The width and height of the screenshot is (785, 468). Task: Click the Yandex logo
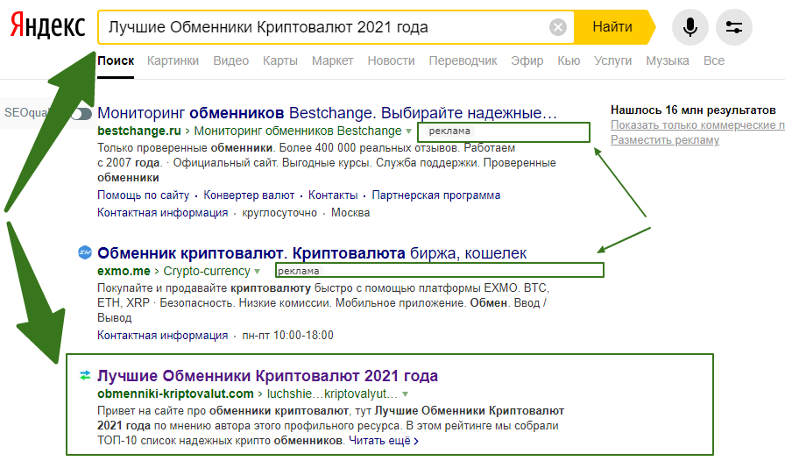47,27
